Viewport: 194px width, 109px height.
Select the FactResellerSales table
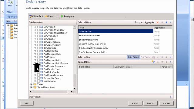point(52,69)
